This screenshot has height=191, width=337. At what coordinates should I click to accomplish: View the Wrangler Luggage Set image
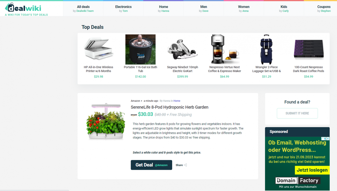coord(266,49)
